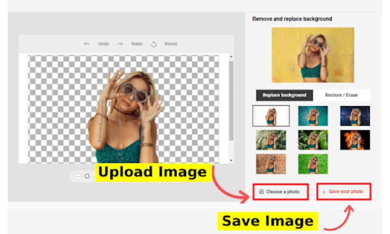Image resolution: width=390 pixels, height=234 pixels.
Task: Click the original photo preview with yellow wall
Action: tap(313, 55)
